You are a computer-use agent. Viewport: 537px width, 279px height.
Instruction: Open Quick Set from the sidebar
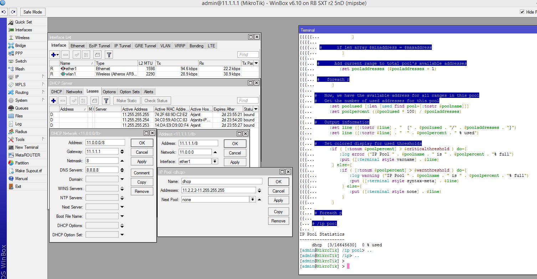pos(23,22)
